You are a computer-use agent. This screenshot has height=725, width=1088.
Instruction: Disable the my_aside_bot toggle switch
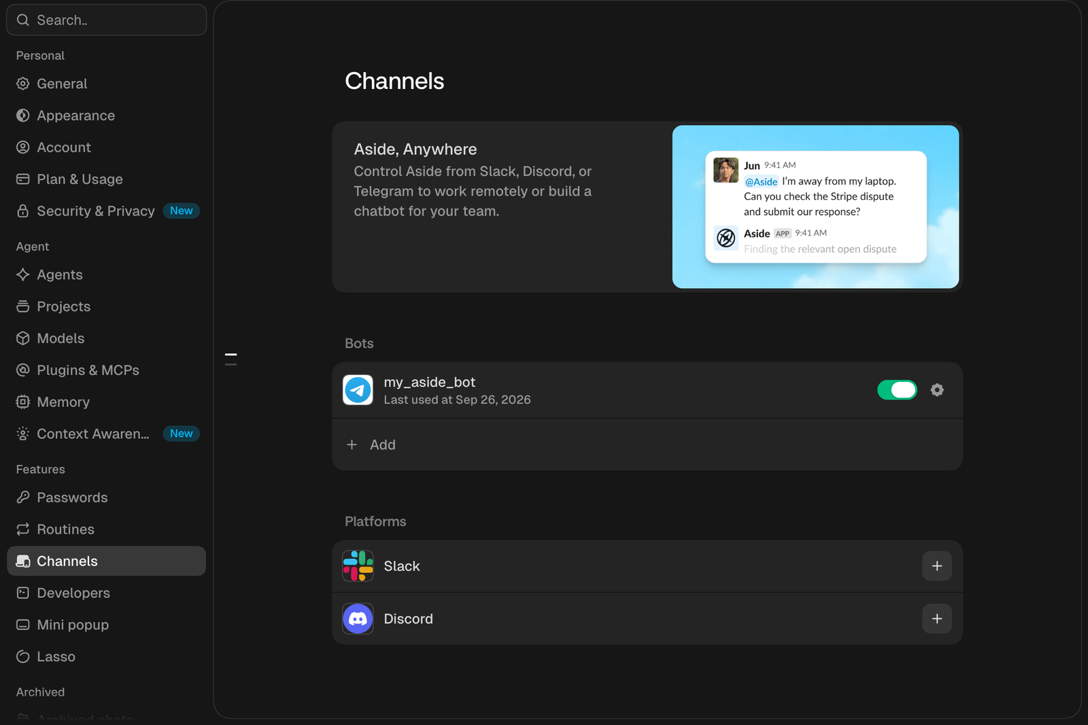point(897,390)
